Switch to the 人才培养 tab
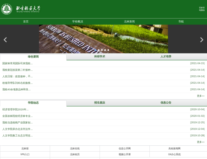 (166, 57)
